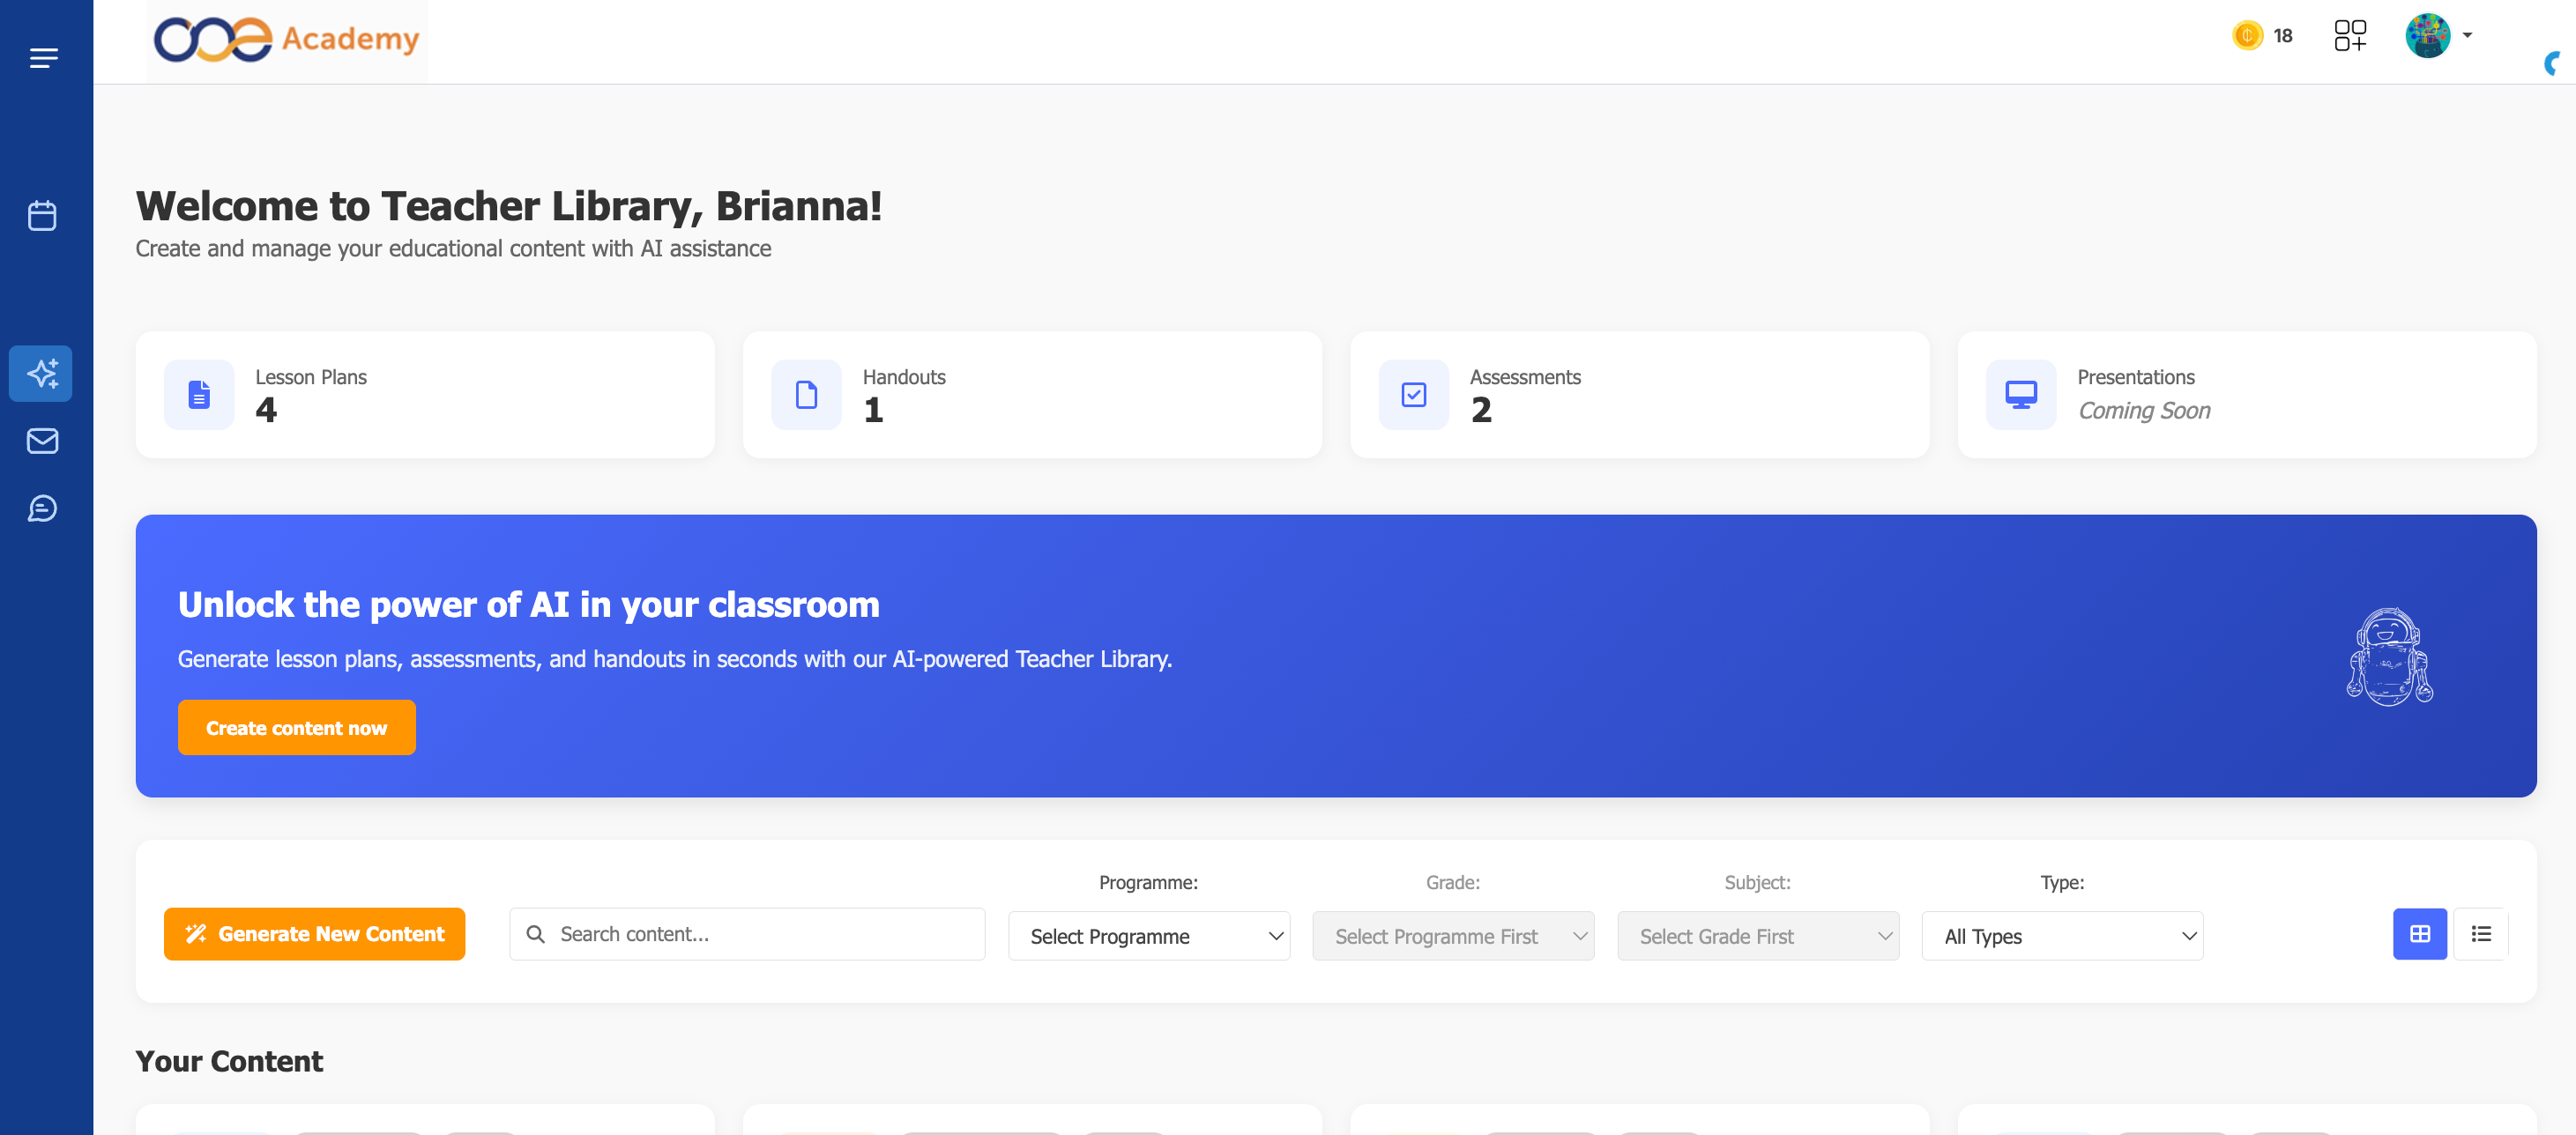Click the Presentations monitor icon
2576x1135 pixels.
2020,395
